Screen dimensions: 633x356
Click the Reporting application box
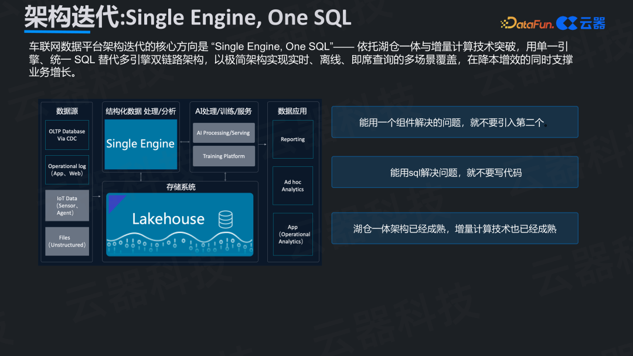click(292, 139)
